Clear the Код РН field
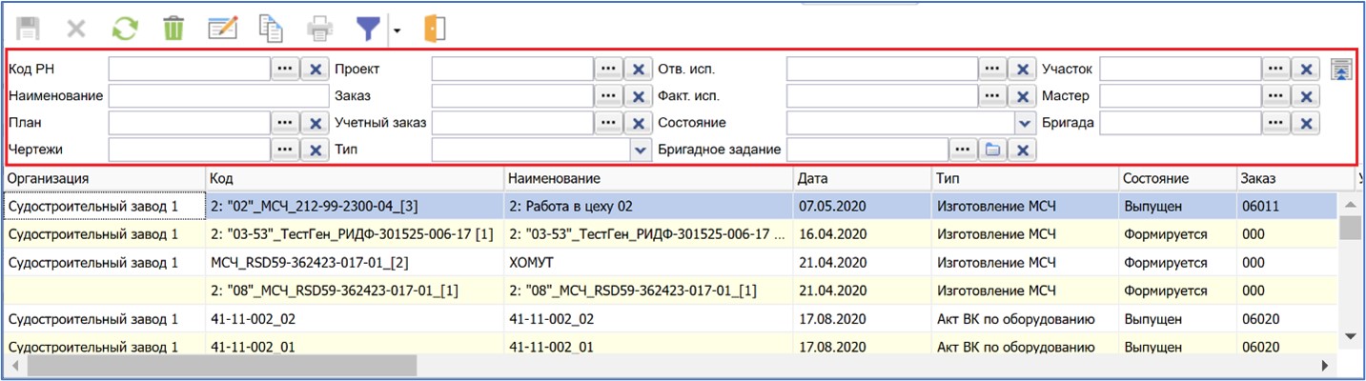1366x381 pixels. point(315,70)
